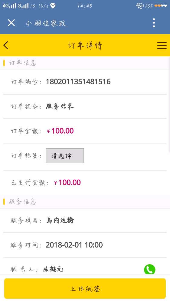Open the hamburger menu in the yellow header

162,45
